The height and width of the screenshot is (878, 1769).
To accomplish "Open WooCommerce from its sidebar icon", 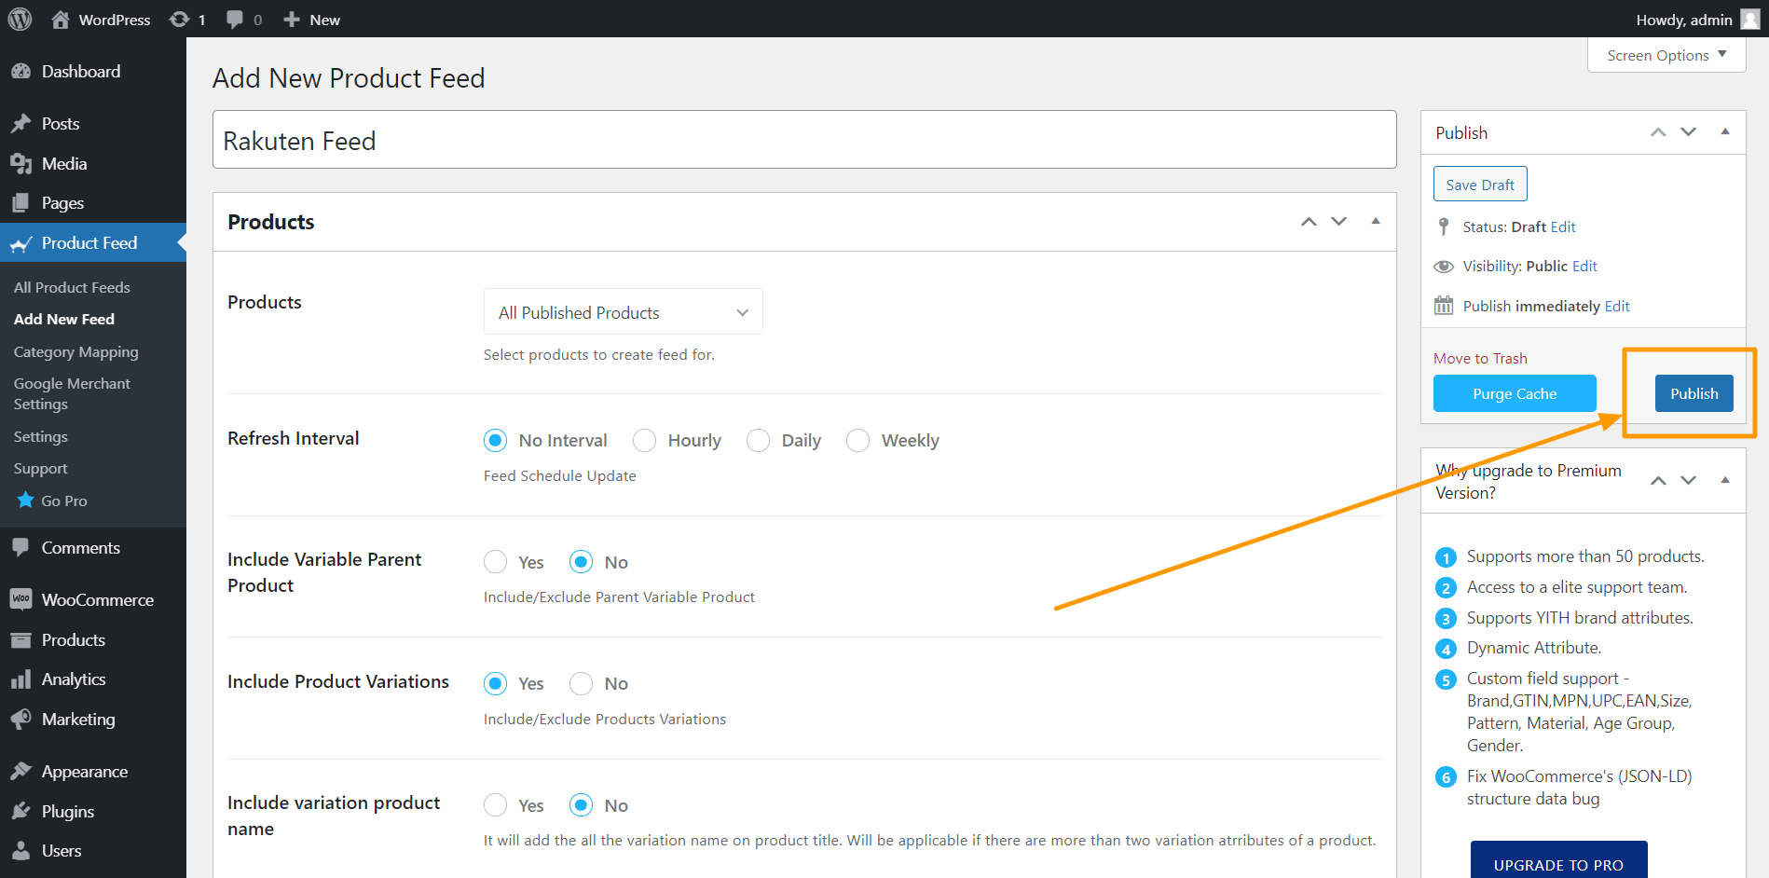I will [x=21, y=599].
